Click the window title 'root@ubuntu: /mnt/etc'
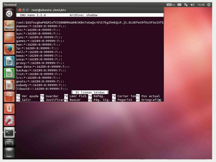Viewport: 216px width, 162px height. click(x=49, y=10)
